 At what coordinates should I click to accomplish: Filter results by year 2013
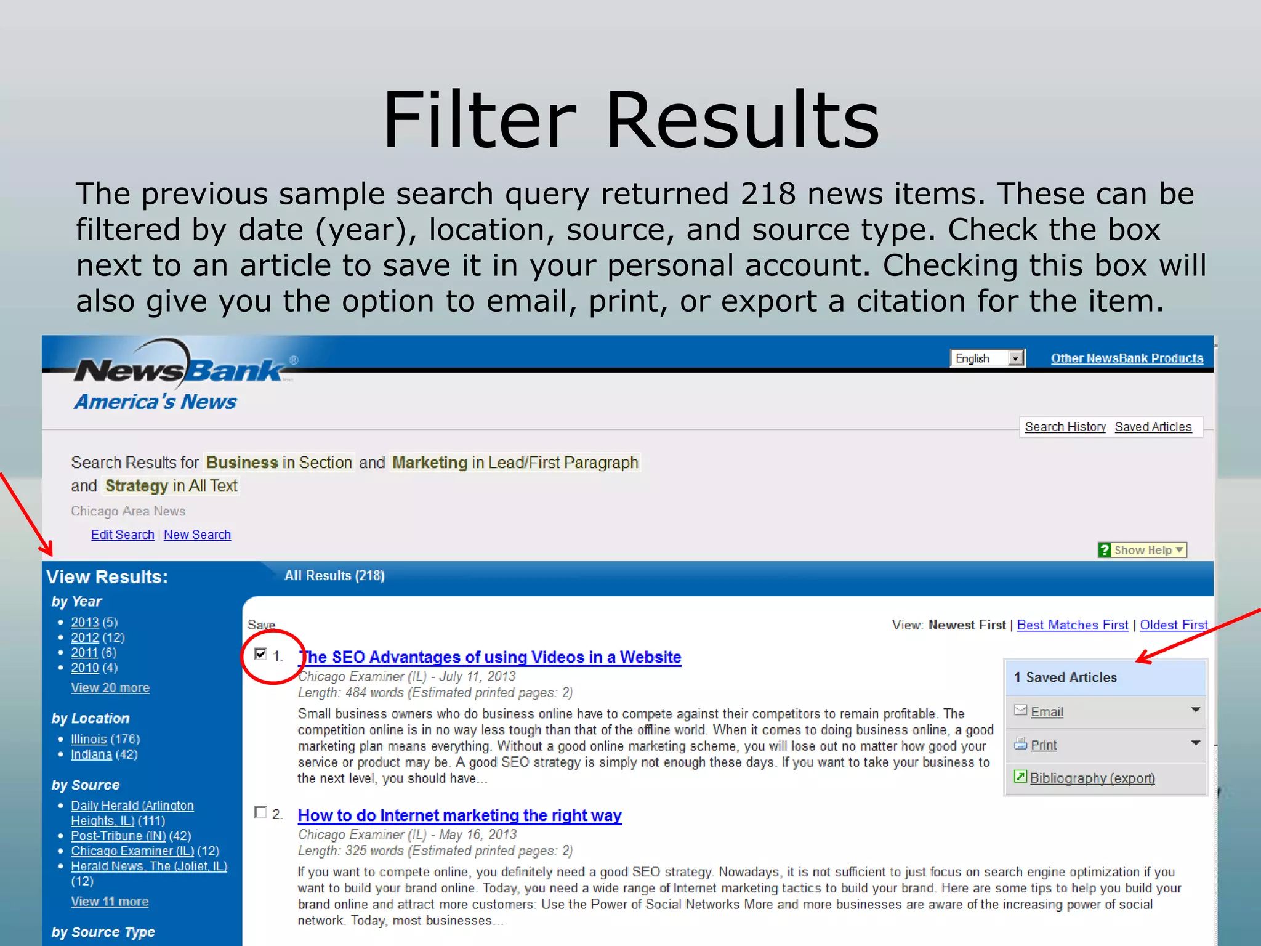point(85,622)
